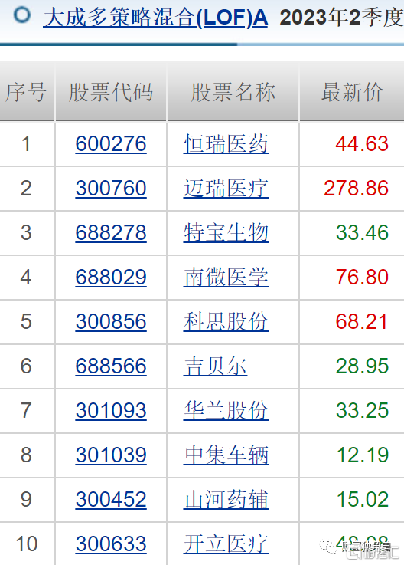Open the 山河药辅 stock name link
Screen dimensions: 404x565
(x=226, y=499)
